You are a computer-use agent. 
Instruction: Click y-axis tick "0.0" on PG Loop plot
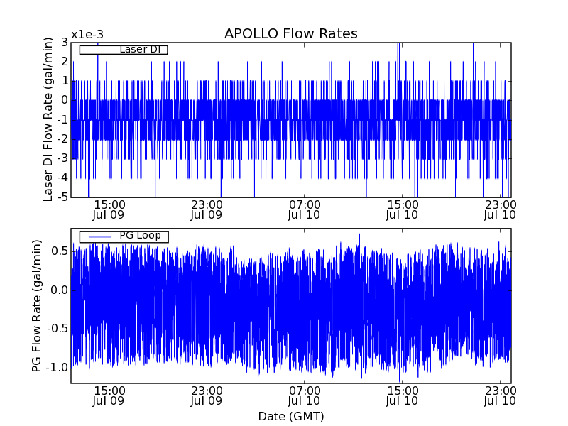coord(60,290)
